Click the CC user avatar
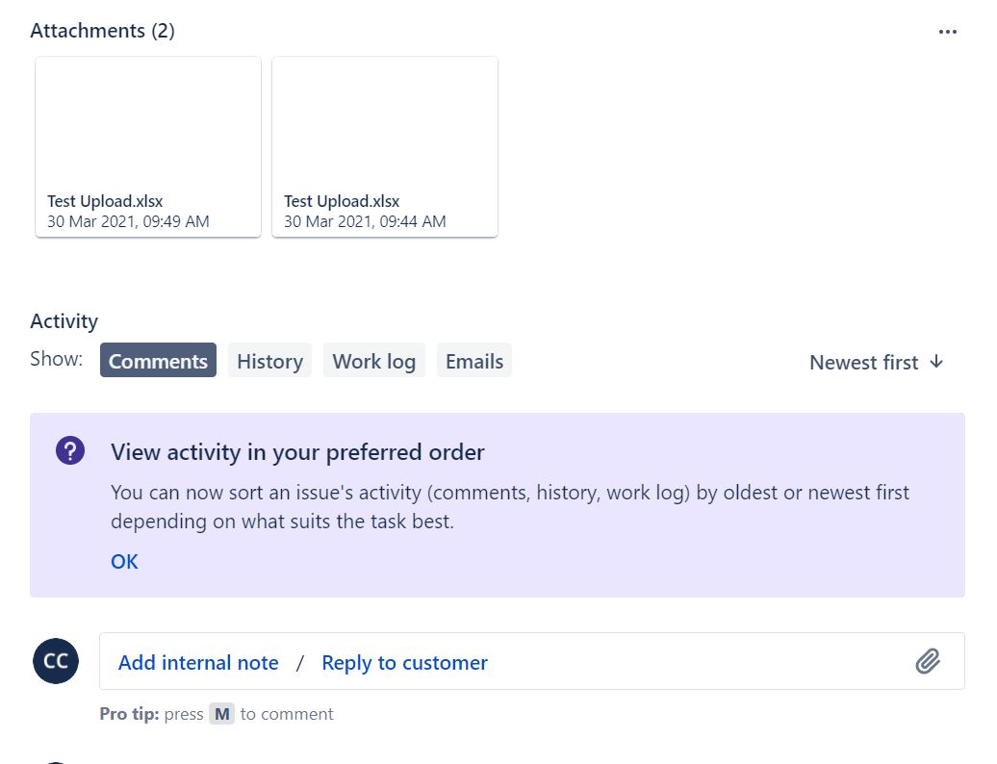 [56, 661]
